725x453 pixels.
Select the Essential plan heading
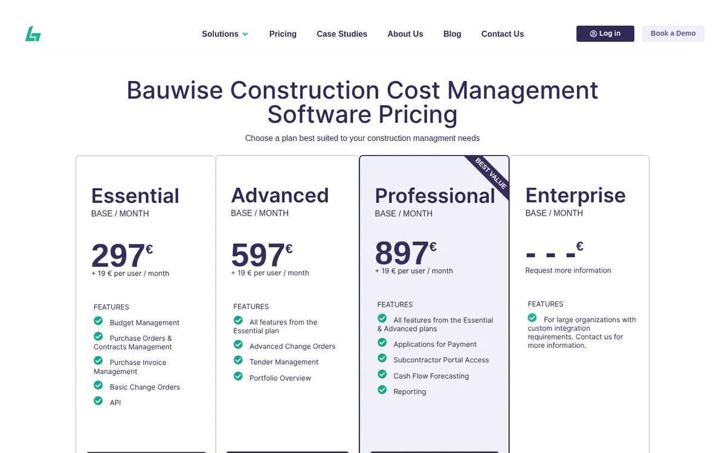pyautogui.click(x=135, y=196)
